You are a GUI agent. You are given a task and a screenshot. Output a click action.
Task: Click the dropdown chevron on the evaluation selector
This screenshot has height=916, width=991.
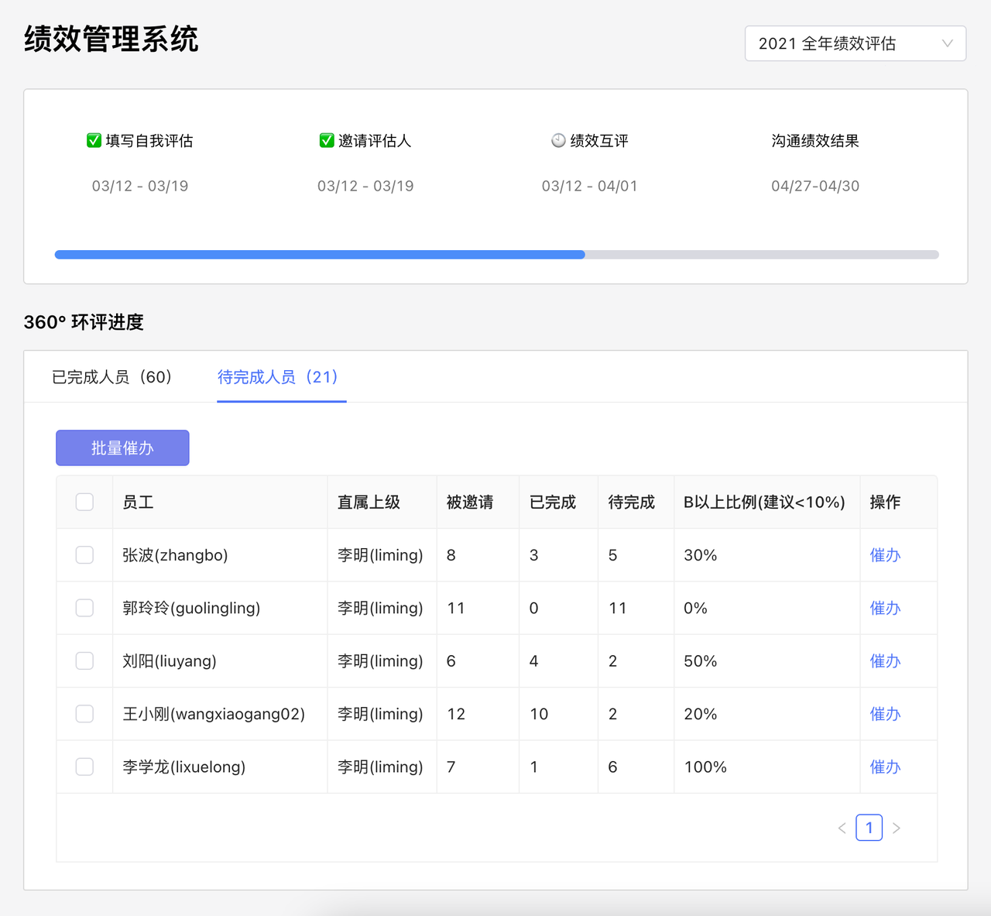946,43
